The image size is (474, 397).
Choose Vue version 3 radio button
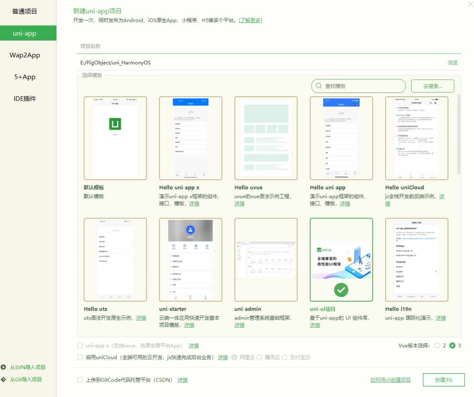tap(452, 345)
